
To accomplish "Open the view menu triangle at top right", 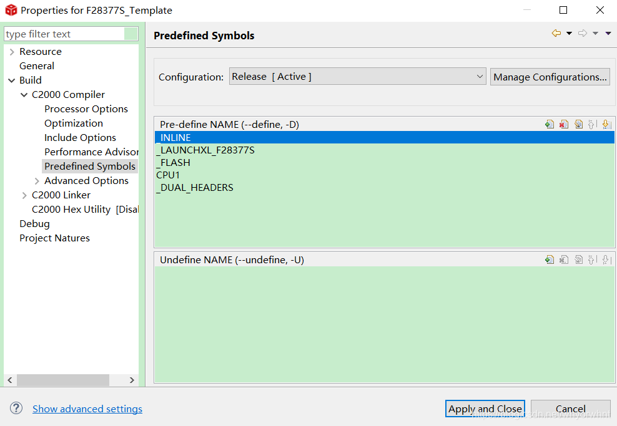I will coord(608,34).
